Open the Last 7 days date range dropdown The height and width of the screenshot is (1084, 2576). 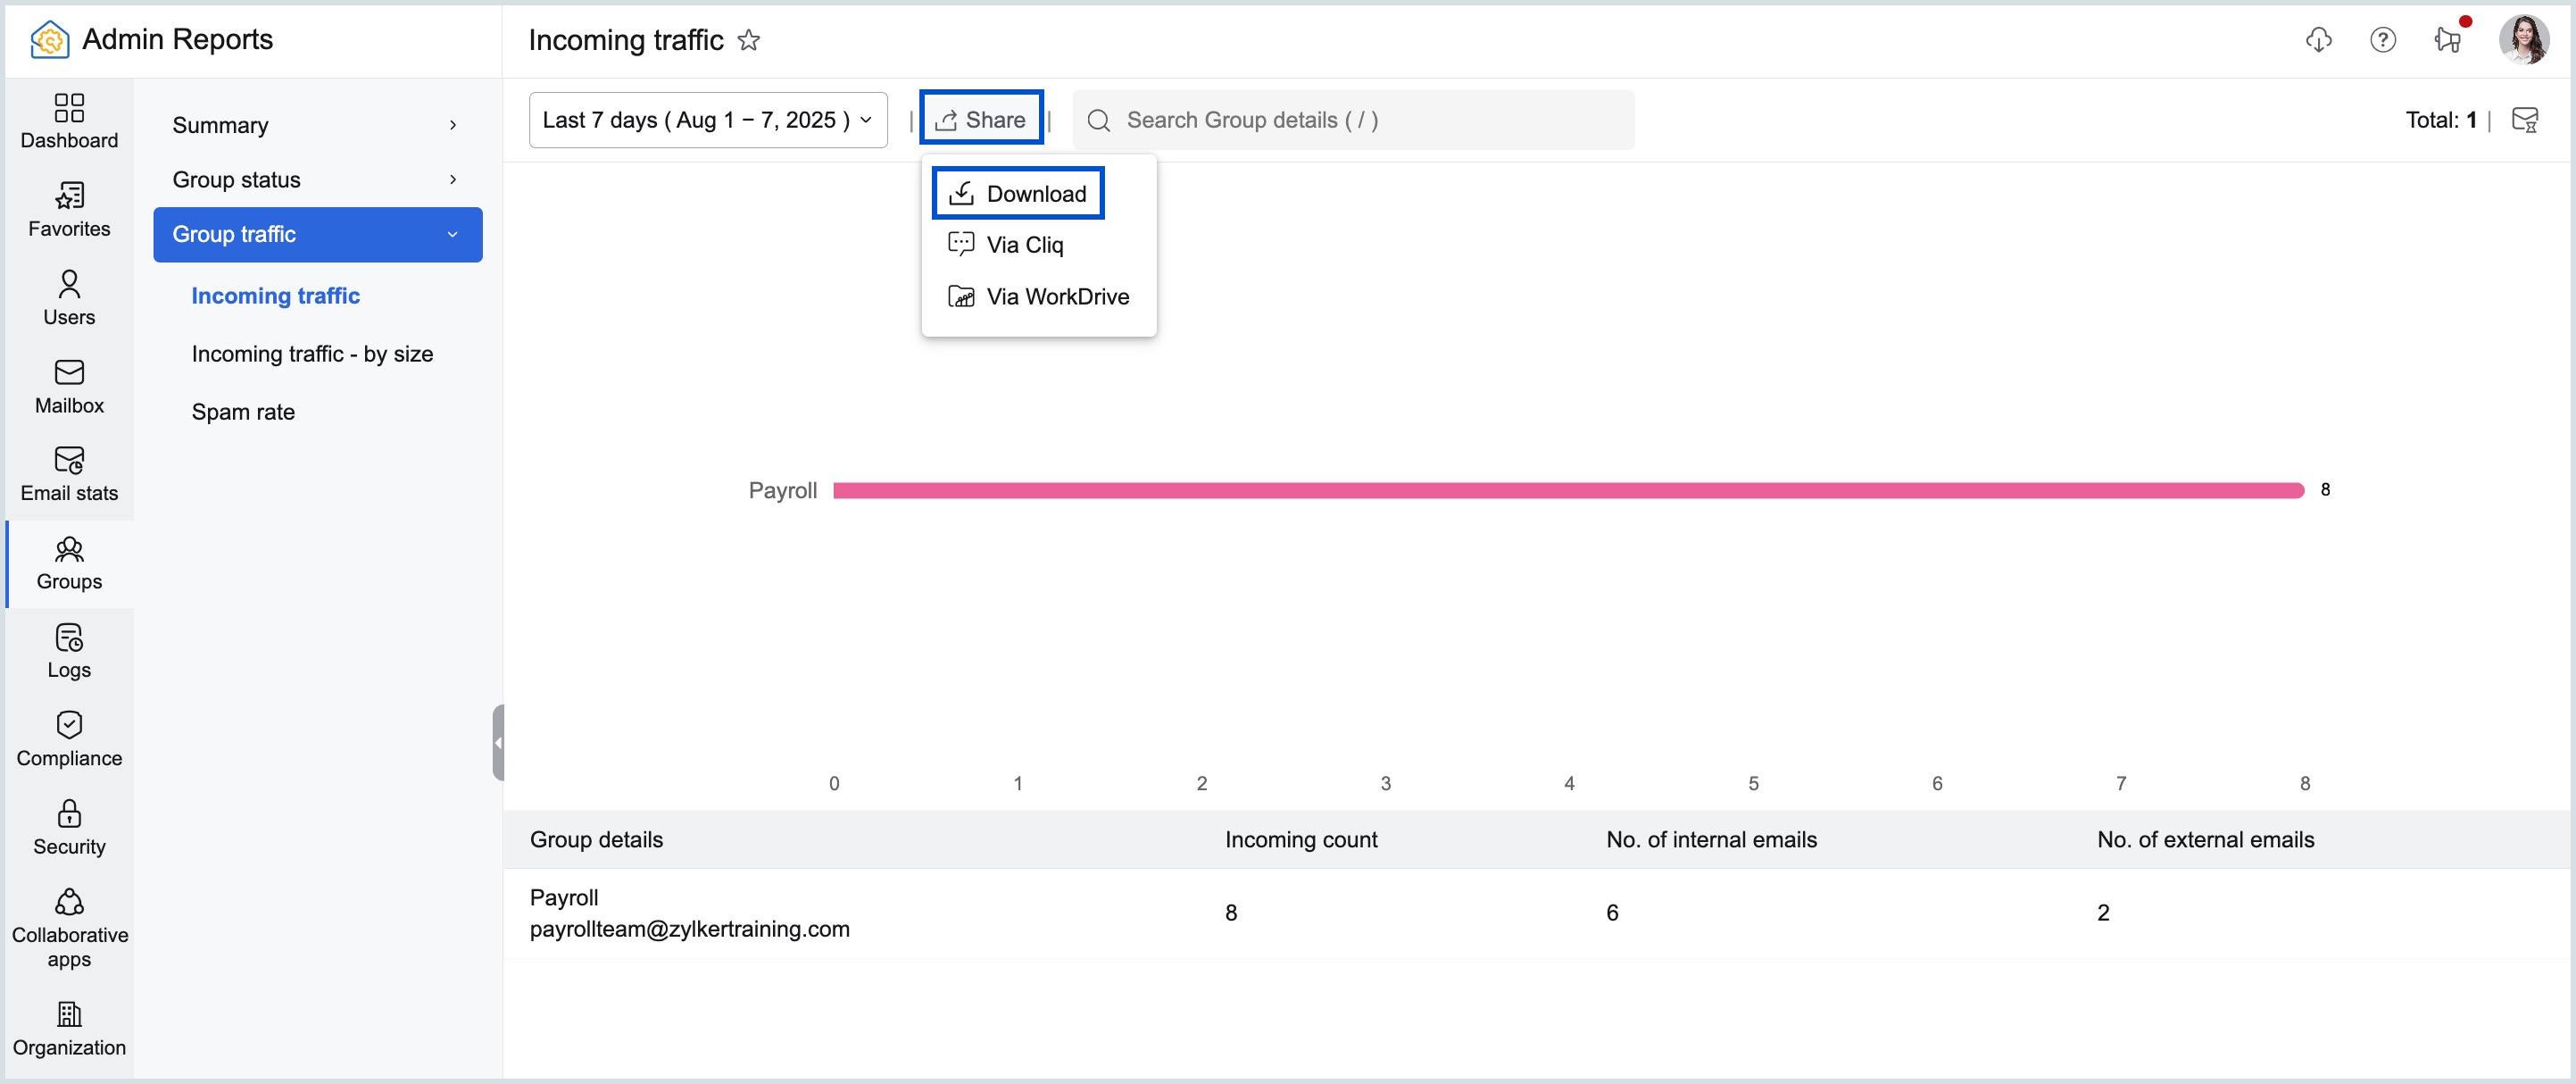[707, 119]
